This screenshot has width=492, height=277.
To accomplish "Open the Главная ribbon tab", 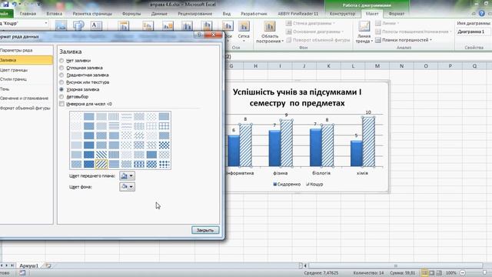I will click(28, 14).
